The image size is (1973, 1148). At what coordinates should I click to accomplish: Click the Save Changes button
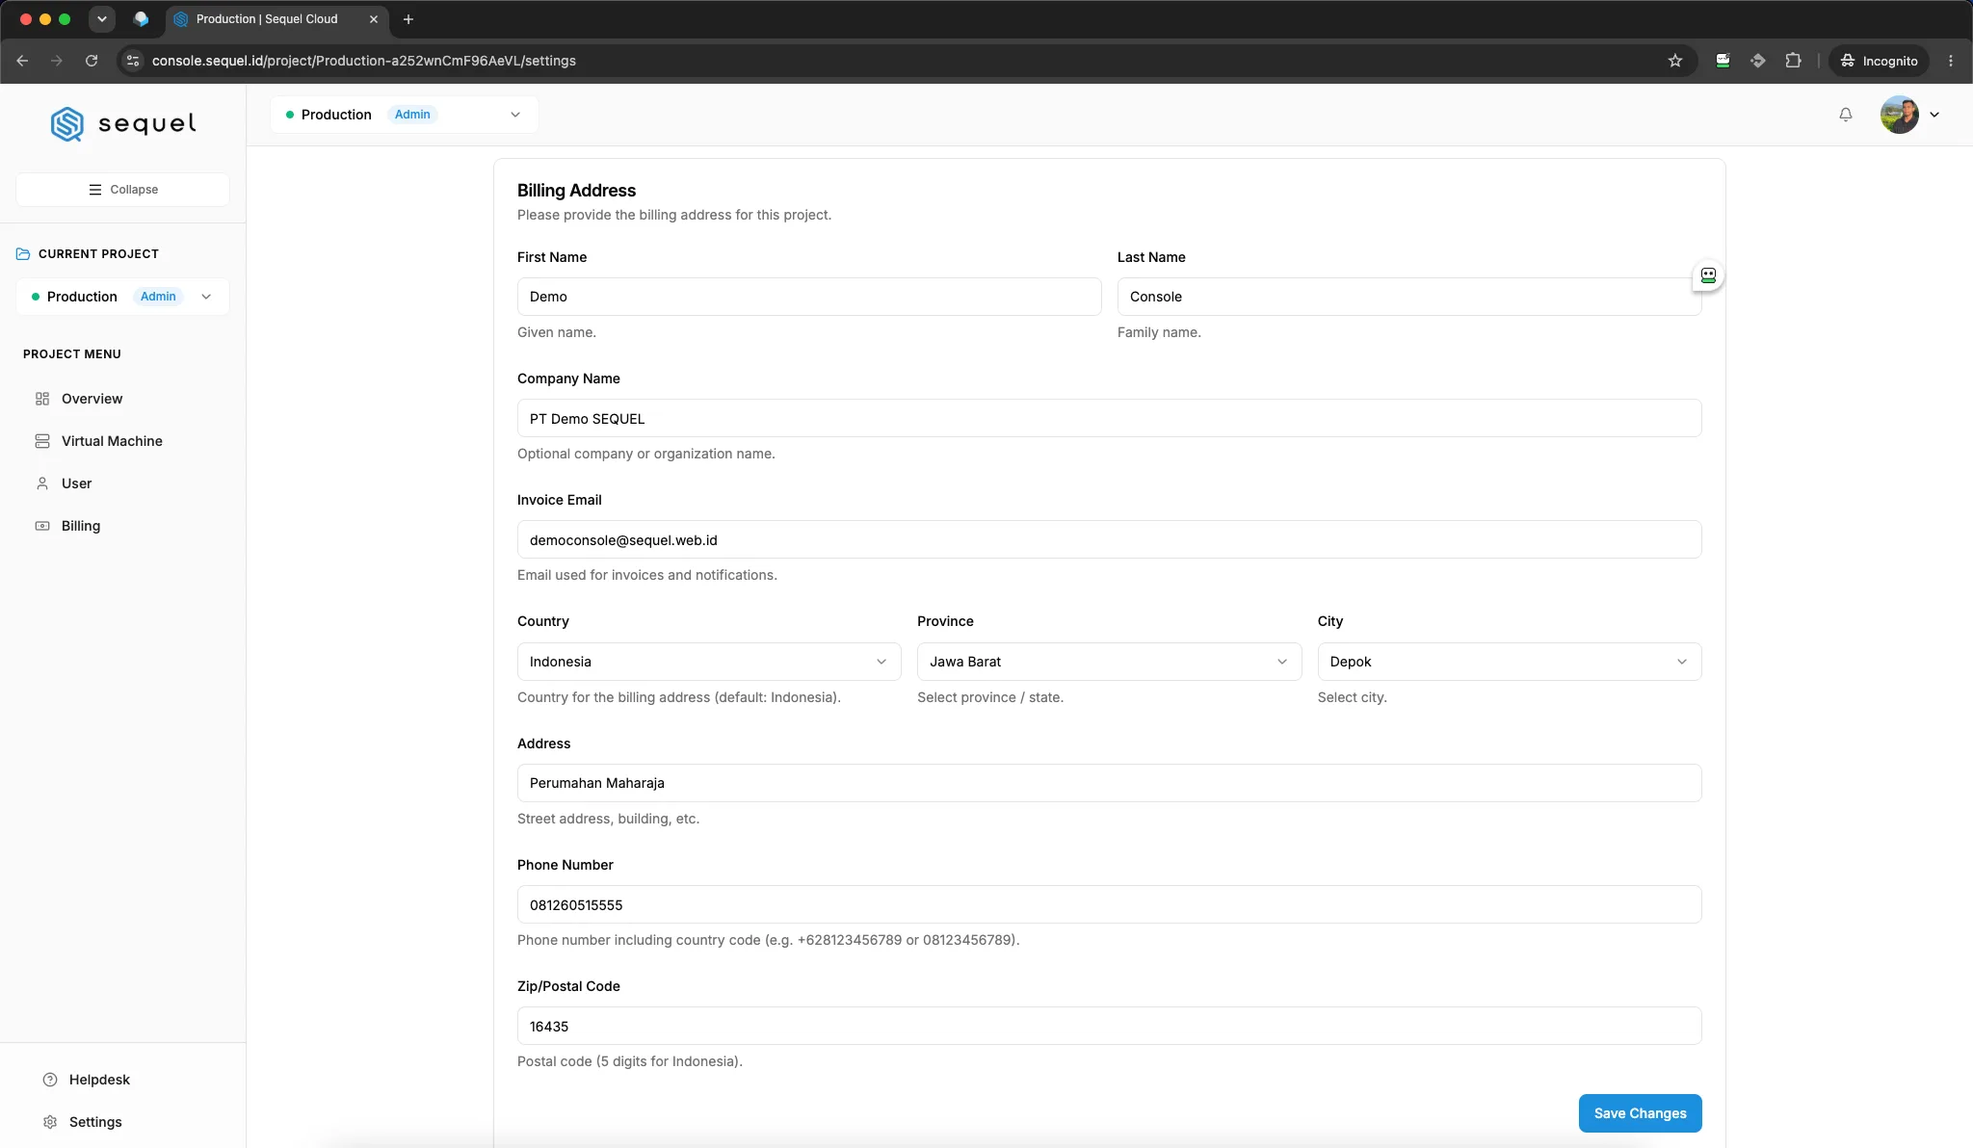coord(1640,1113)
